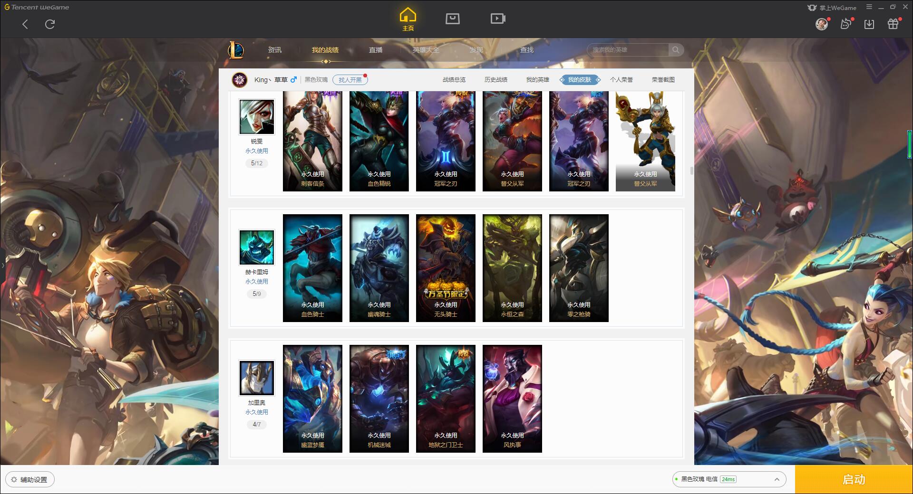
Task: Click the 赫卡里姆 champion portrait
Action: pyautogui.click(x=256, y=247)
